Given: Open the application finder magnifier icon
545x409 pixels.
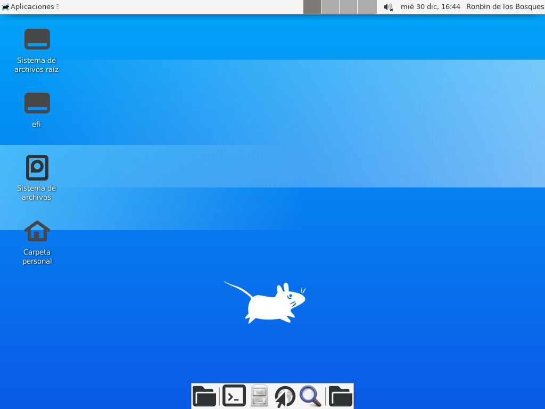Looking at the screenshot, I should click(x=310, y=396).
